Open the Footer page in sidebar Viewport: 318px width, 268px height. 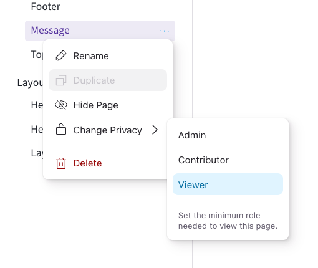click(46, 6)
